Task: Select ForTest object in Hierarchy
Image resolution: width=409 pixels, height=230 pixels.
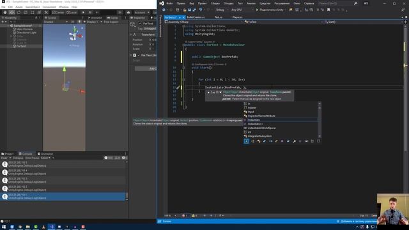Action: (21, 46)
